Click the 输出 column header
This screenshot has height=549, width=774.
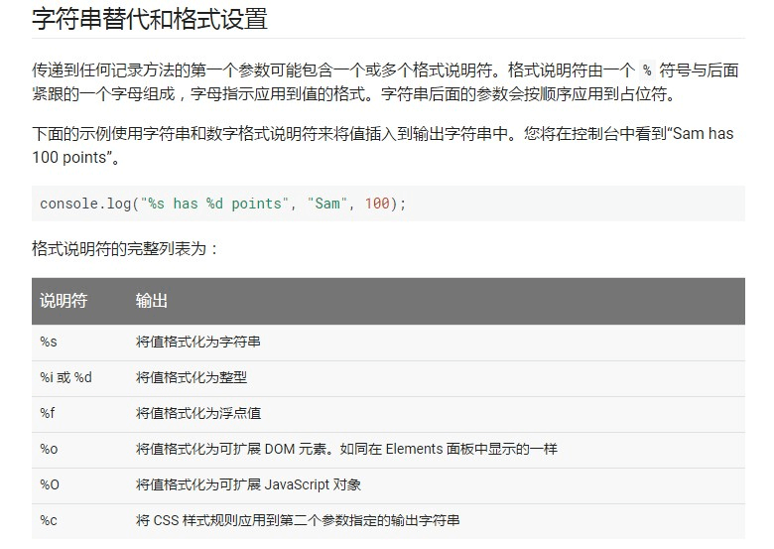click(x=152, y=300)
